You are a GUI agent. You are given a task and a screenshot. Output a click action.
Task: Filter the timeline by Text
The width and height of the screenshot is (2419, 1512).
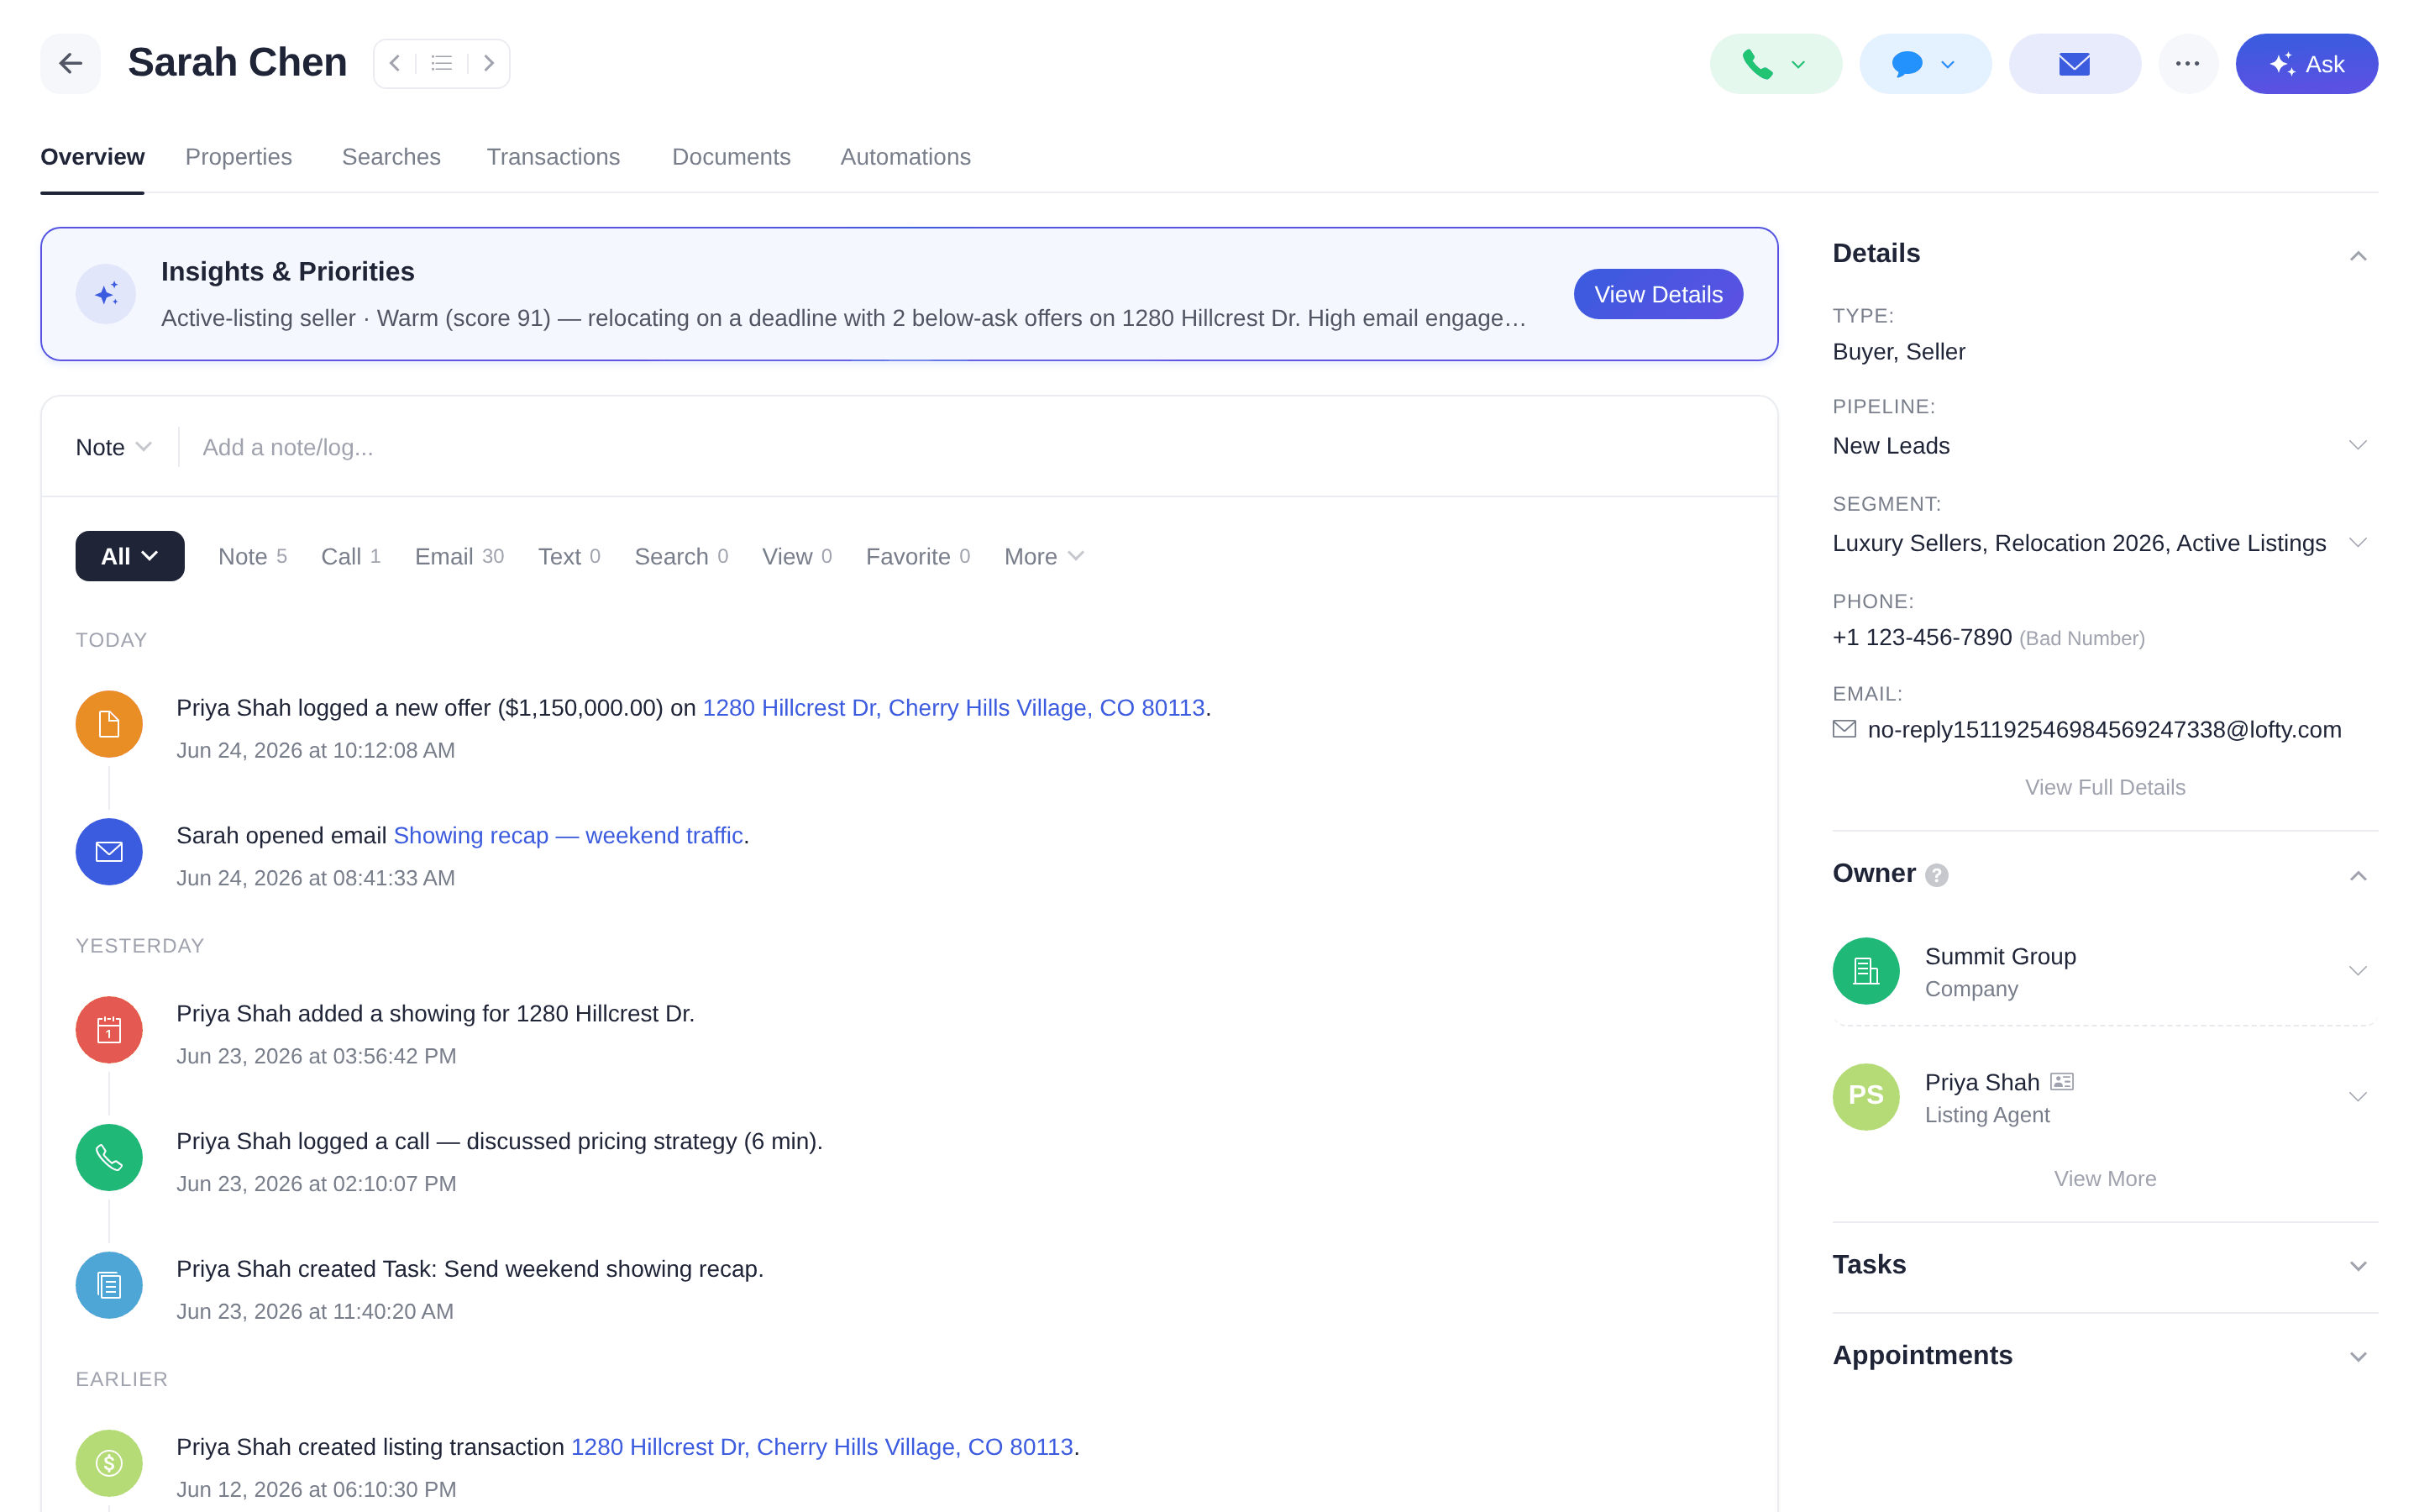[569, 556]
